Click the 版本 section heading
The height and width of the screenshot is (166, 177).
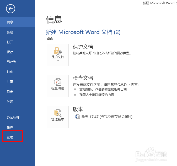click(78, 109)
